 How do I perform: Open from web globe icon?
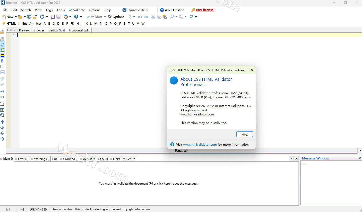[x=29, y=17]
